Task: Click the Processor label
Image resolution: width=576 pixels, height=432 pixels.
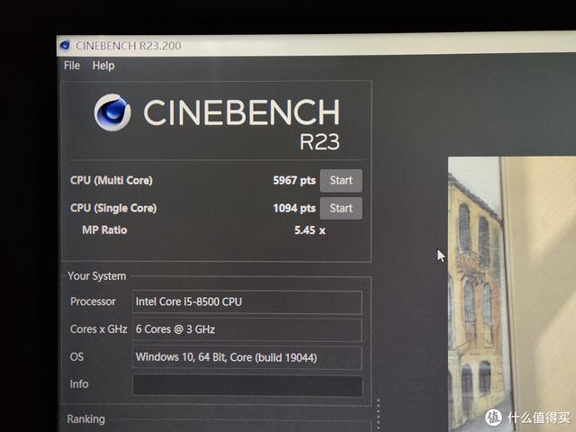Action: tap(93, 301)
